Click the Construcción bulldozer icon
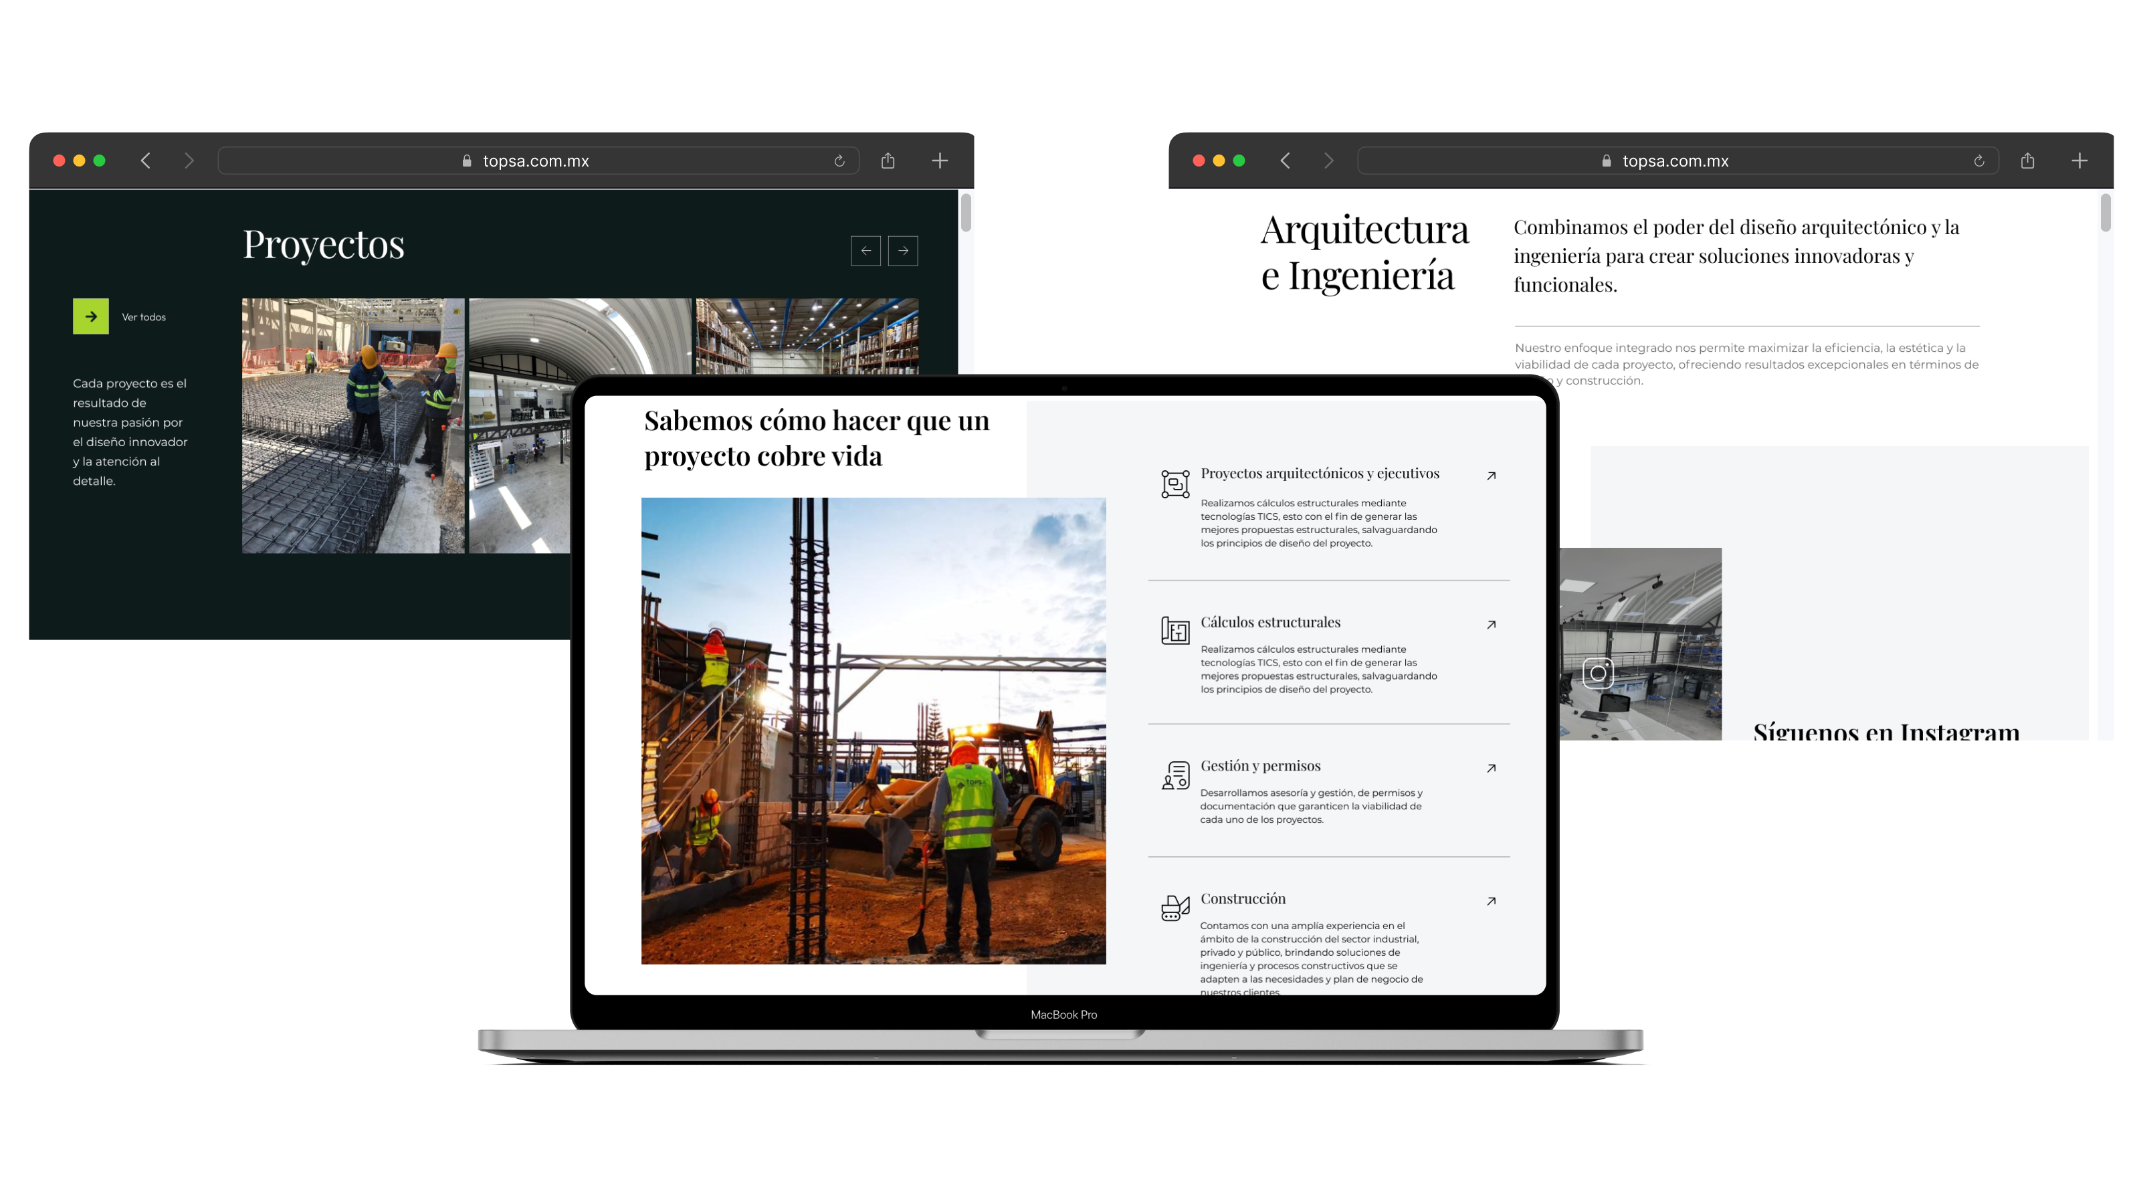The height and width of the screenshot is (1204, 2141). coord(1175,908)
